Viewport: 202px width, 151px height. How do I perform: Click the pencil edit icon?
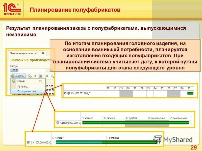pyautogui.click(x=35, y=76)
